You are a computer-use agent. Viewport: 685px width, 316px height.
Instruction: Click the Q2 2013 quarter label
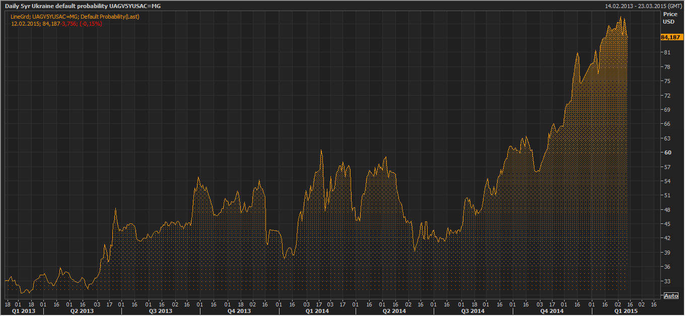click(82, 311)
